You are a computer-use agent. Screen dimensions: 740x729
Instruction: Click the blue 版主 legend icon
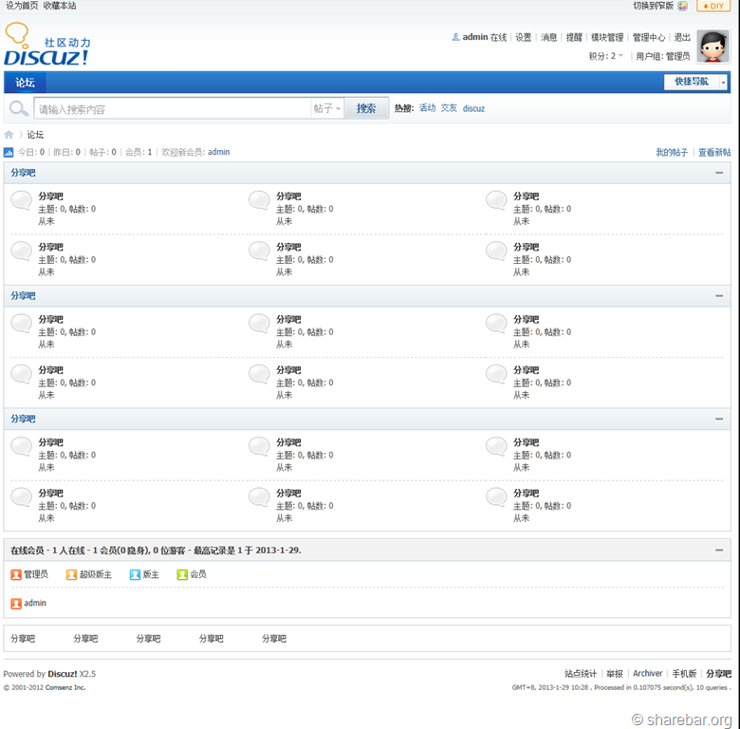pos(135,574)
